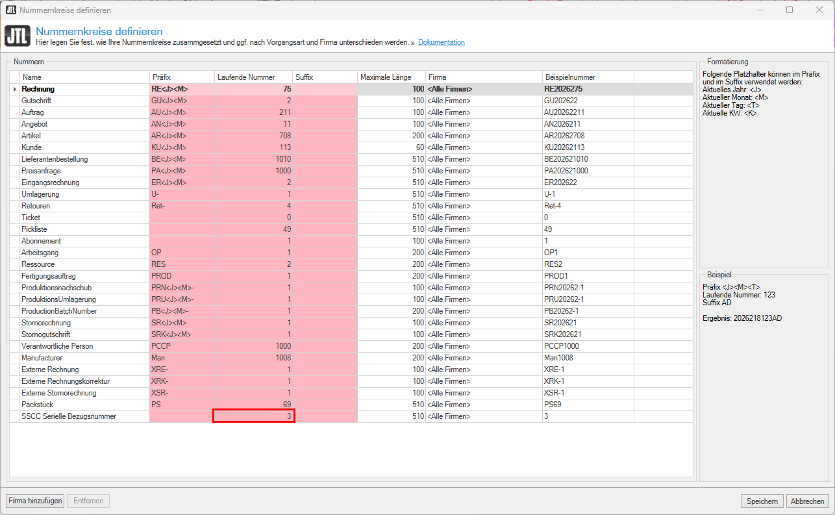Edit SSCC Serielle Bezugsnummer running number

click(254, 416)
